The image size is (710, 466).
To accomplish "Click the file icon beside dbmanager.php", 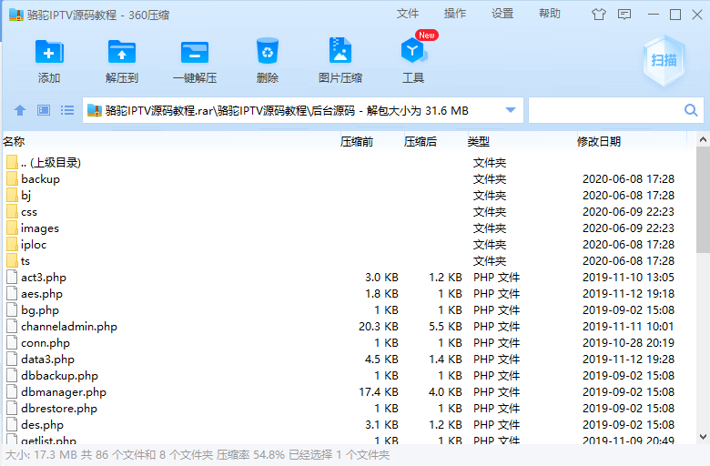I will coord(12,391).
